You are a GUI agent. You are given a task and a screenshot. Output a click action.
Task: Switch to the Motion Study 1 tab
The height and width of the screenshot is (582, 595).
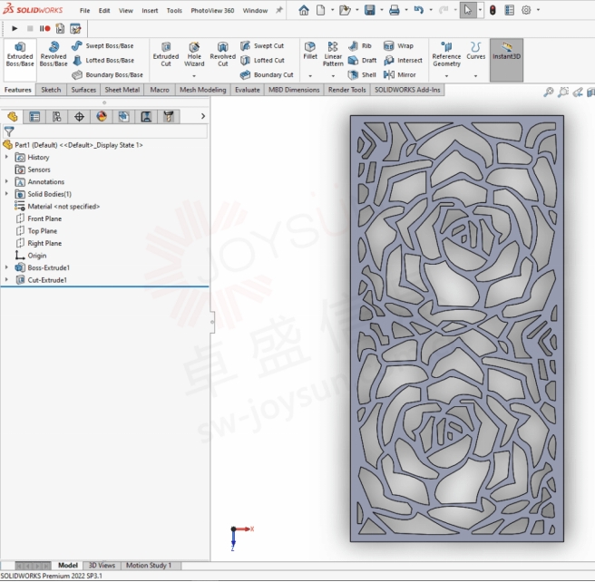(x=149, y=566)
